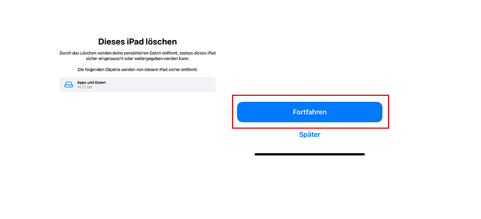
Task: Click the storage drive icon
Action: [x=68, y=85]
